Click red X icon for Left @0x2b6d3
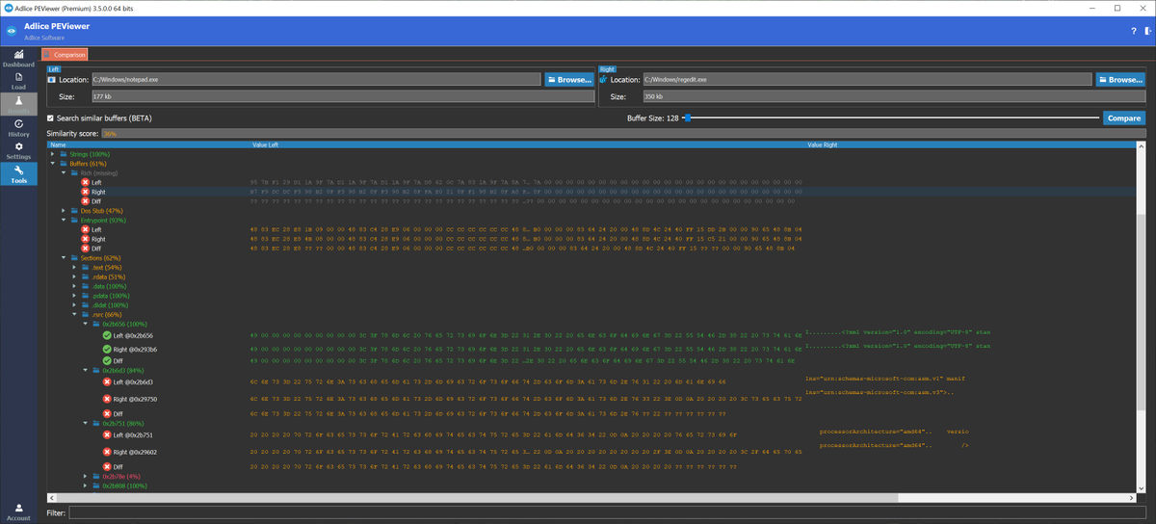1156x524 pixels. tap(107, 382)
